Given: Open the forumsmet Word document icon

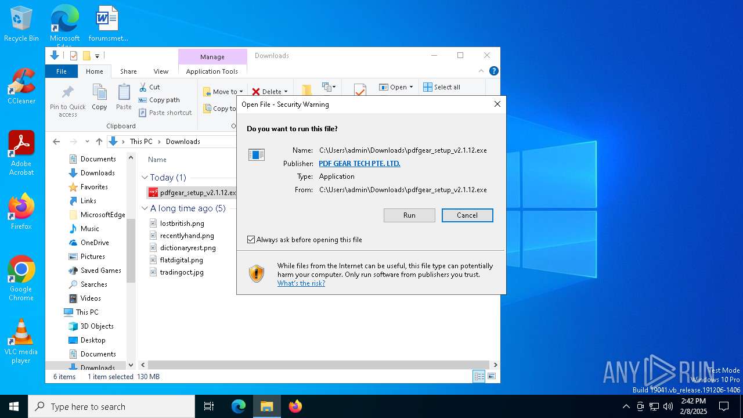Looking at the screenshot, I should pos(108,23).
